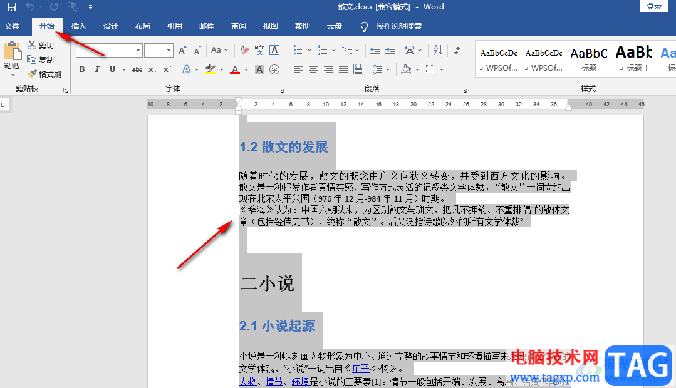This screenshot has height=388, width=676.
Task: Open Customize Quick Access Toolbar arrow
Action: [x=90, y=7]
